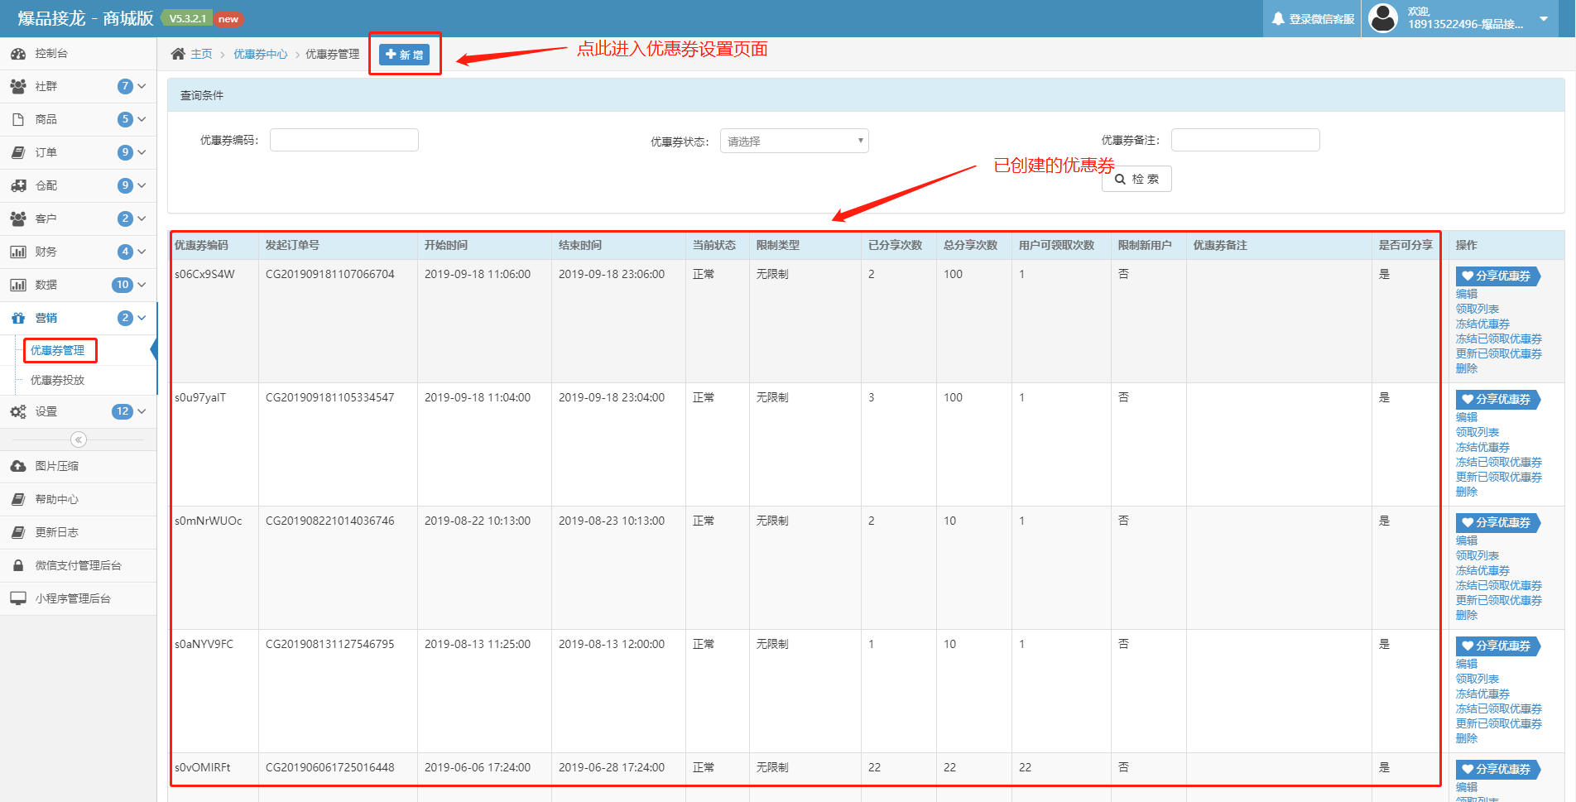1576x802 pixels.
Task: Click the 图片压缩 cloud upload icon
Action: click(17, 466)
